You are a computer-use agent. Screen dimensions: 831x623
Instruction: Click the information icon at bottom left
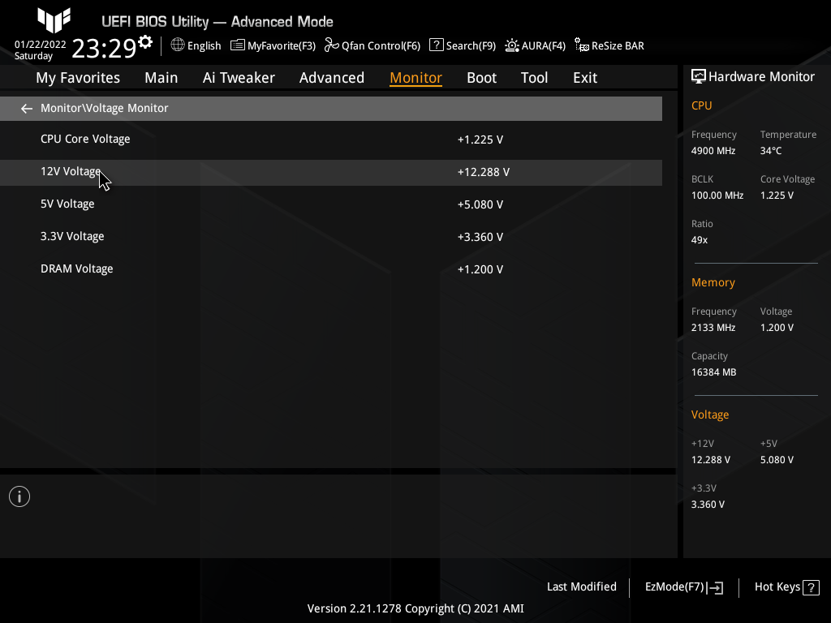(x=19, y=496)
